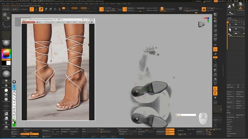Open the Color menu

pyautogui.click(x=13, y=3)
